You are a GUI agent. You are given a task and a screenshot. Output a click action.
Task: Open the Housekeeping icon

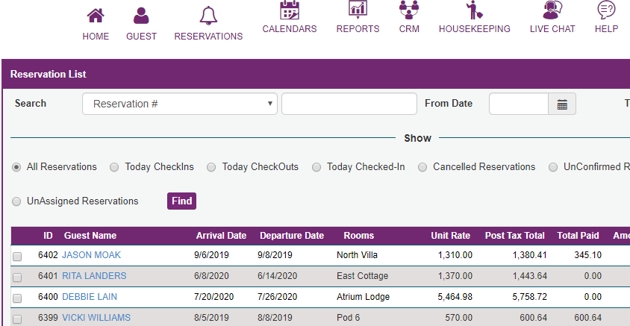click(x=474, y=10)
